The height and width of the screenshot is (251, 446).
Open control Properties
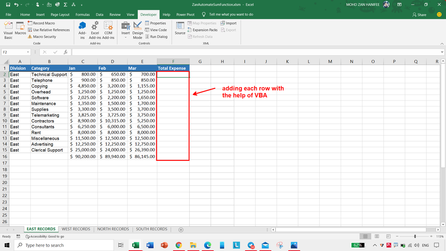point(155,23)
